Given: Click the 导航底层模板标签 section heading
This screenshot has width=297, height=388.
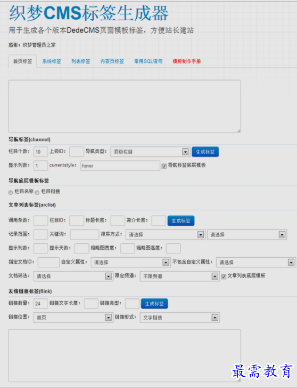Looking at the screenshot, I should [29, 180].
